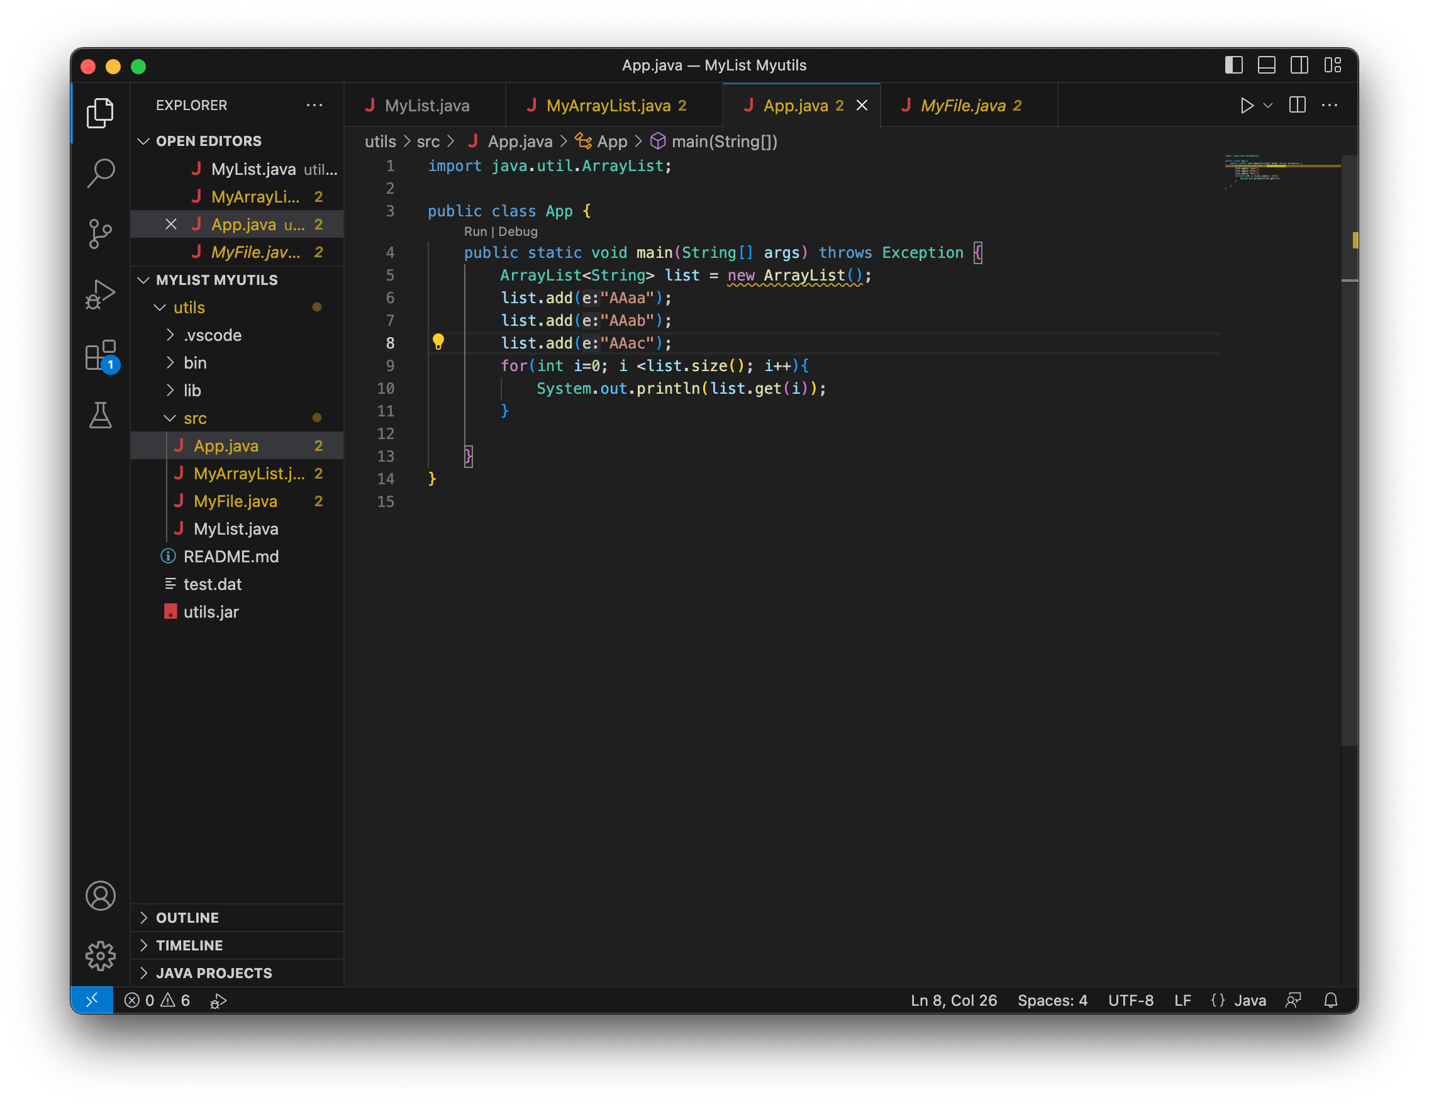Expand the bin folder
Screen dimensions: 1429x1107
238,363
